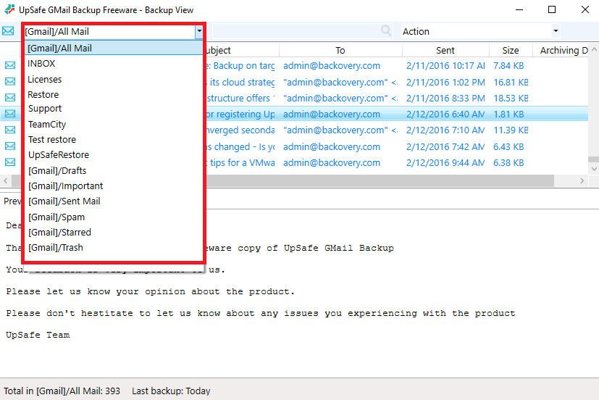Minimize the Backup View window
Viewport: 599px width, 400px height.
519,9
